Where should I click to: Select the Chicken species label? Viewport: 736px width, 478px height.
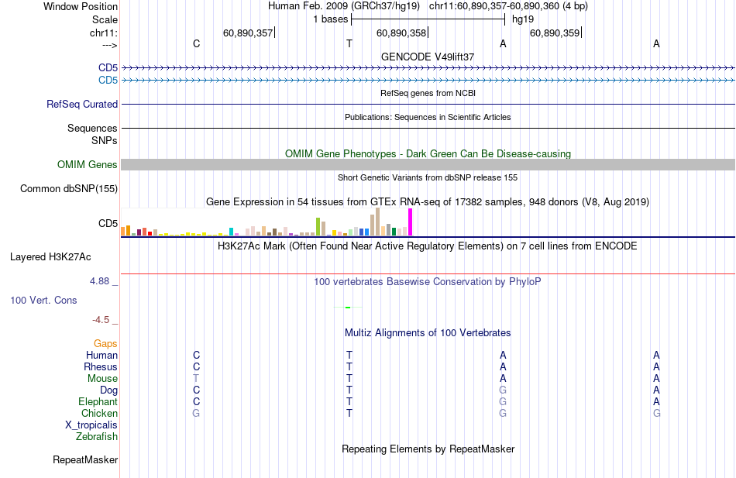point(99,413)
